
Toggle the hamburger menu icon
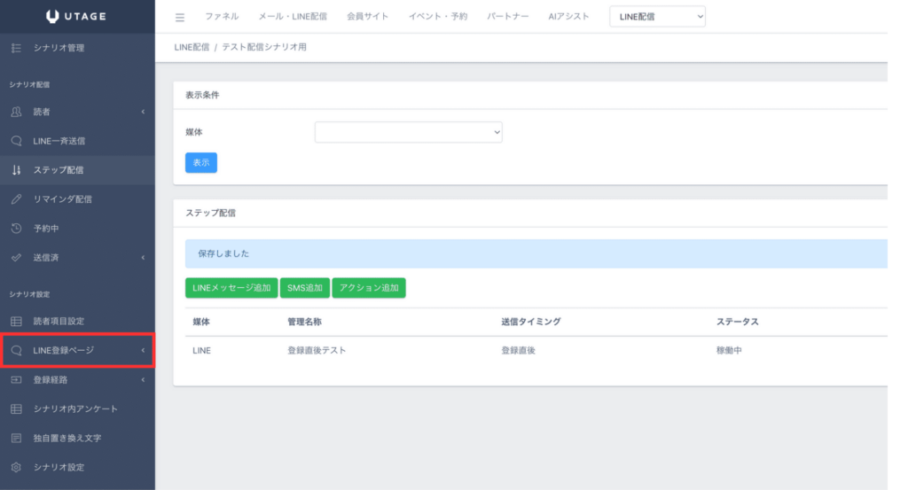(180, 18)
